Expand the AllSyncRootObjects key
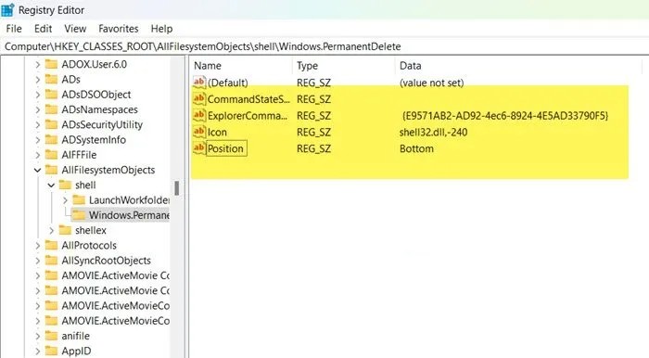 coord(37,261)
